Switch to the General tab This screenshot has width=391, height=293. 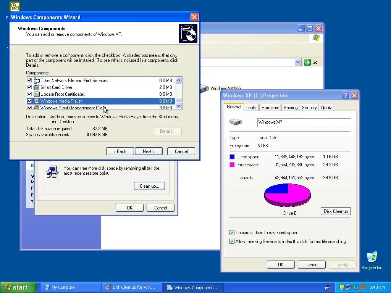point(234,107)
